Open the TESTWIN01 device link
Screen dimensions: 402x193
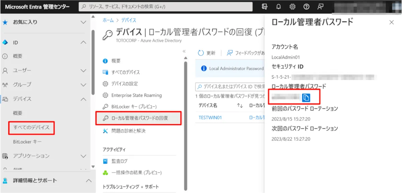210,118
